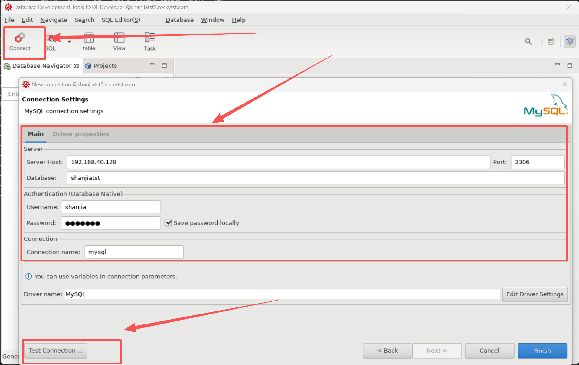The height and width of the screenshot is (365, 579).
Task: Select the blue hexagon perspective icon
Action: click(x=569, y=41)
